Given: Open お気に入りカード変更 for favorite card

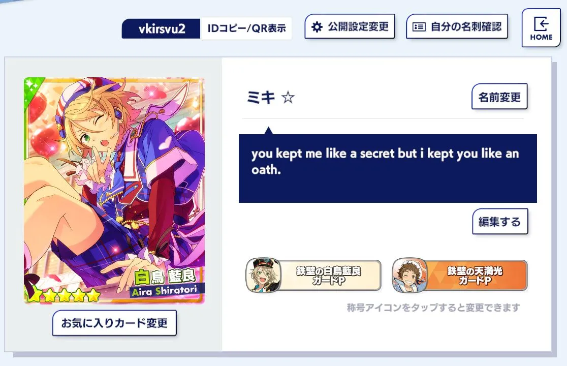Looking at the screenshot, I should tap(114, 323).
